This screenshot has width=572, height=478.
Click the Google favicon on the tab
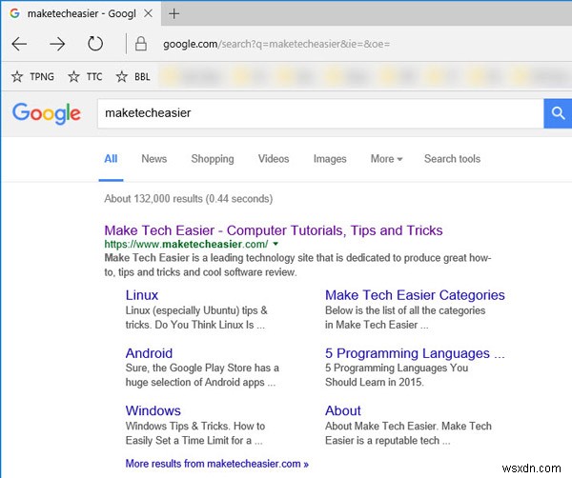pyautogui.click(x=14, y=13)
